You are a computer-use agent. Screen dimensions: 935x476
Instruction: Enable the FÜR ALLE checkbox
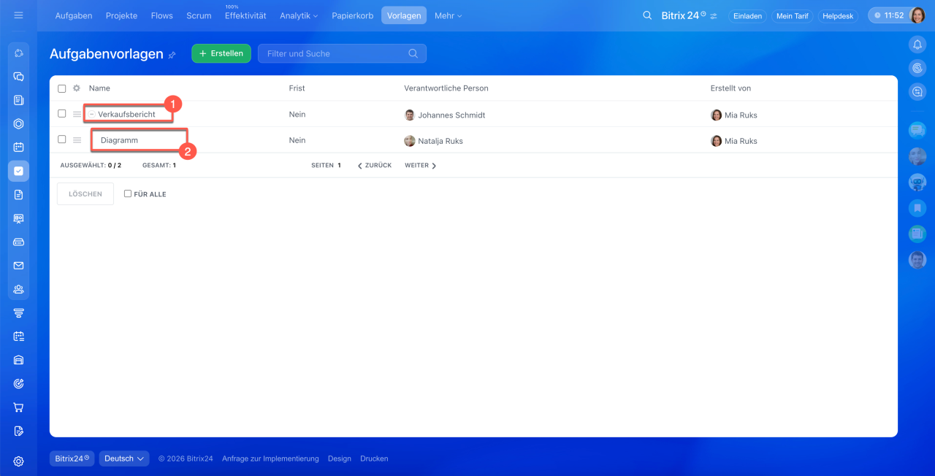[x=128, y=193]
